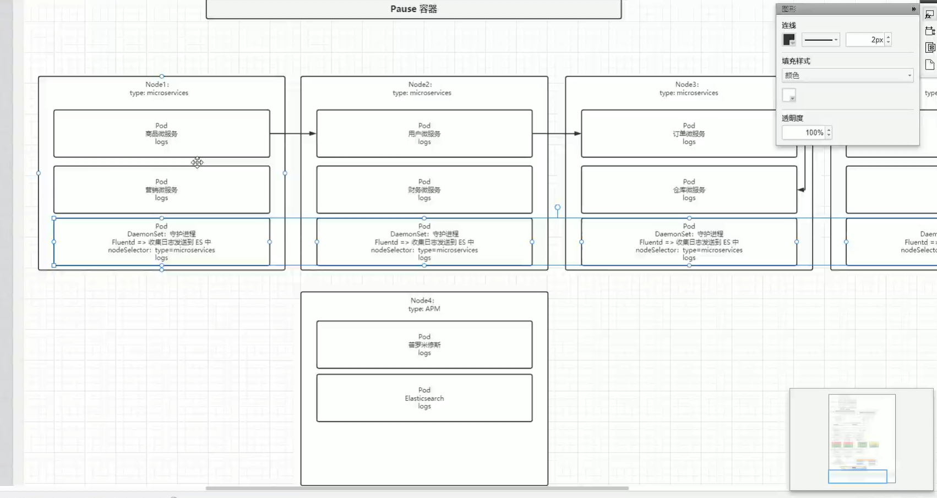Open the white fill color swatch
937x498 pixels.
789,95
